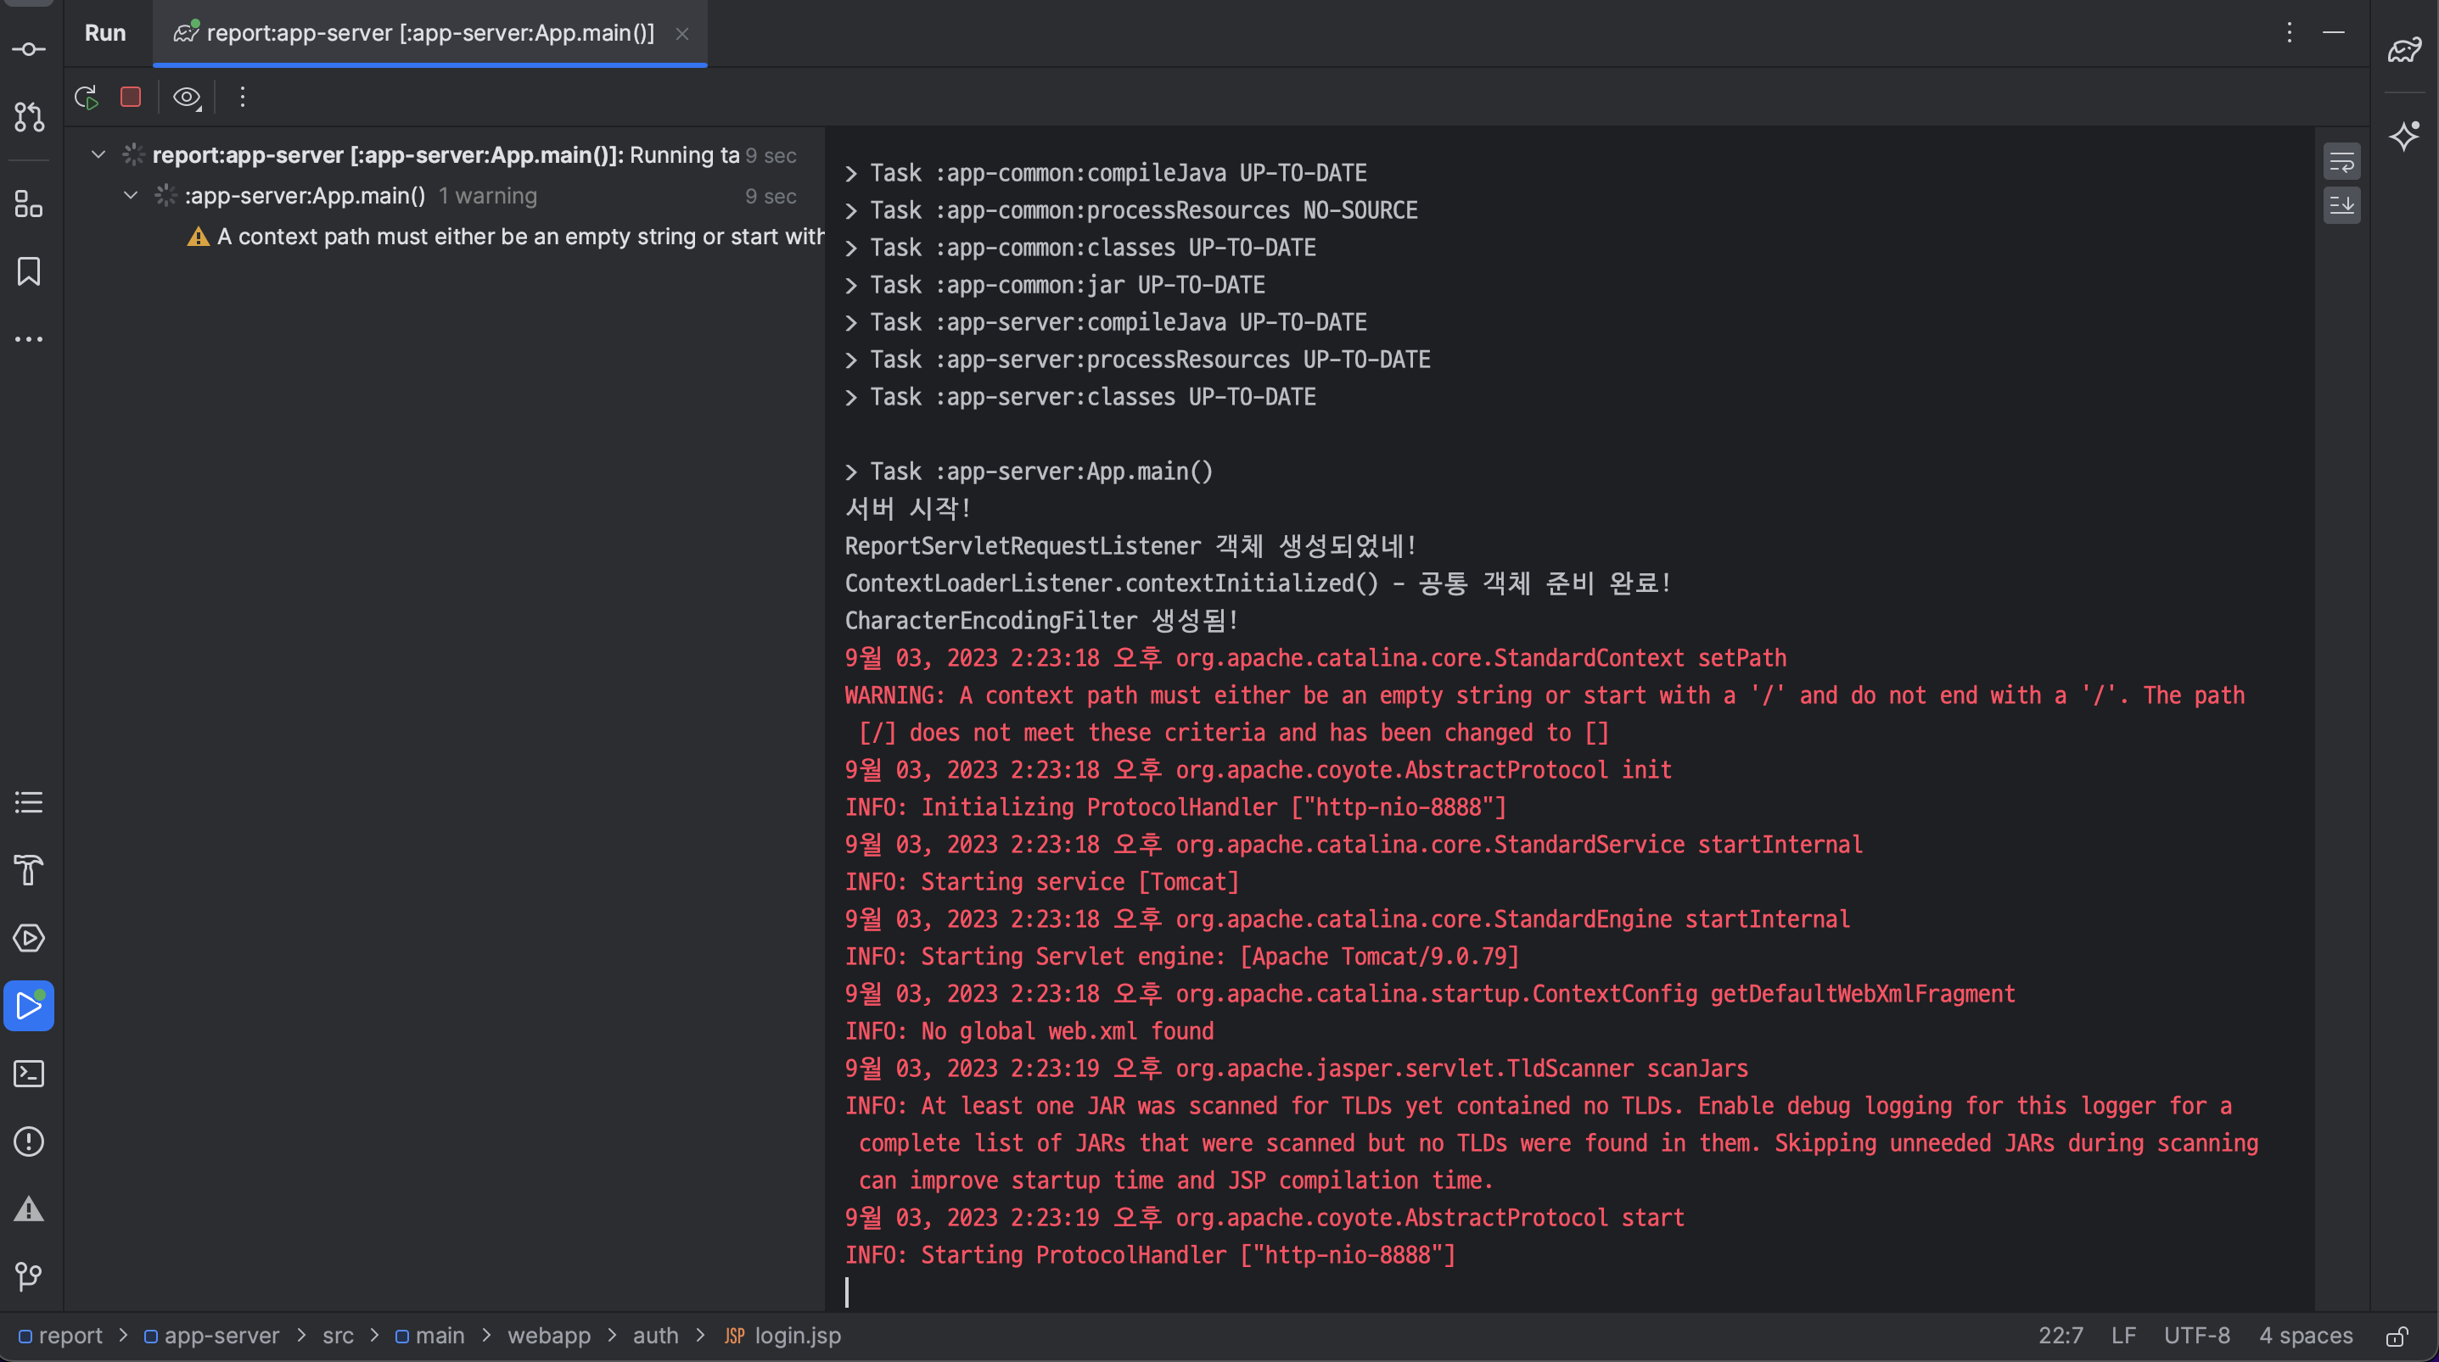The height and width of the screenshot is (1362, 2439).
Task: Stop the running App.main() process
Action: (x=131, y=97)
